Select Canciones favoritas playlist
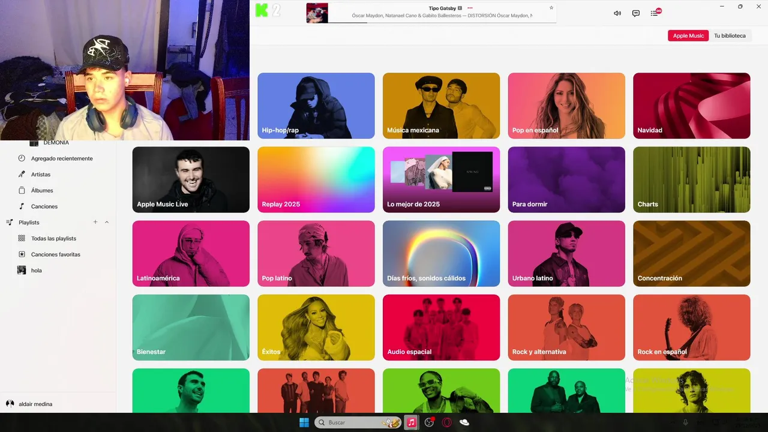The image size is (768, 432). tap(56, 254)
